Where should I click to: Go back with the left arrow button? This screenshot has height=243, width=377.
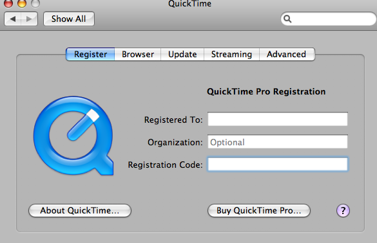(x=13, y=19)
